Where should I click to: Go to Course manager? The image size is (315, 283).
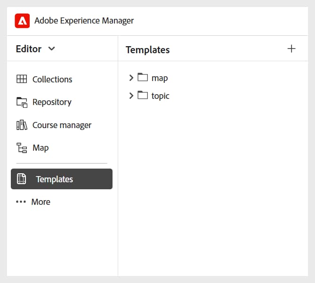[x=62, y=125]
